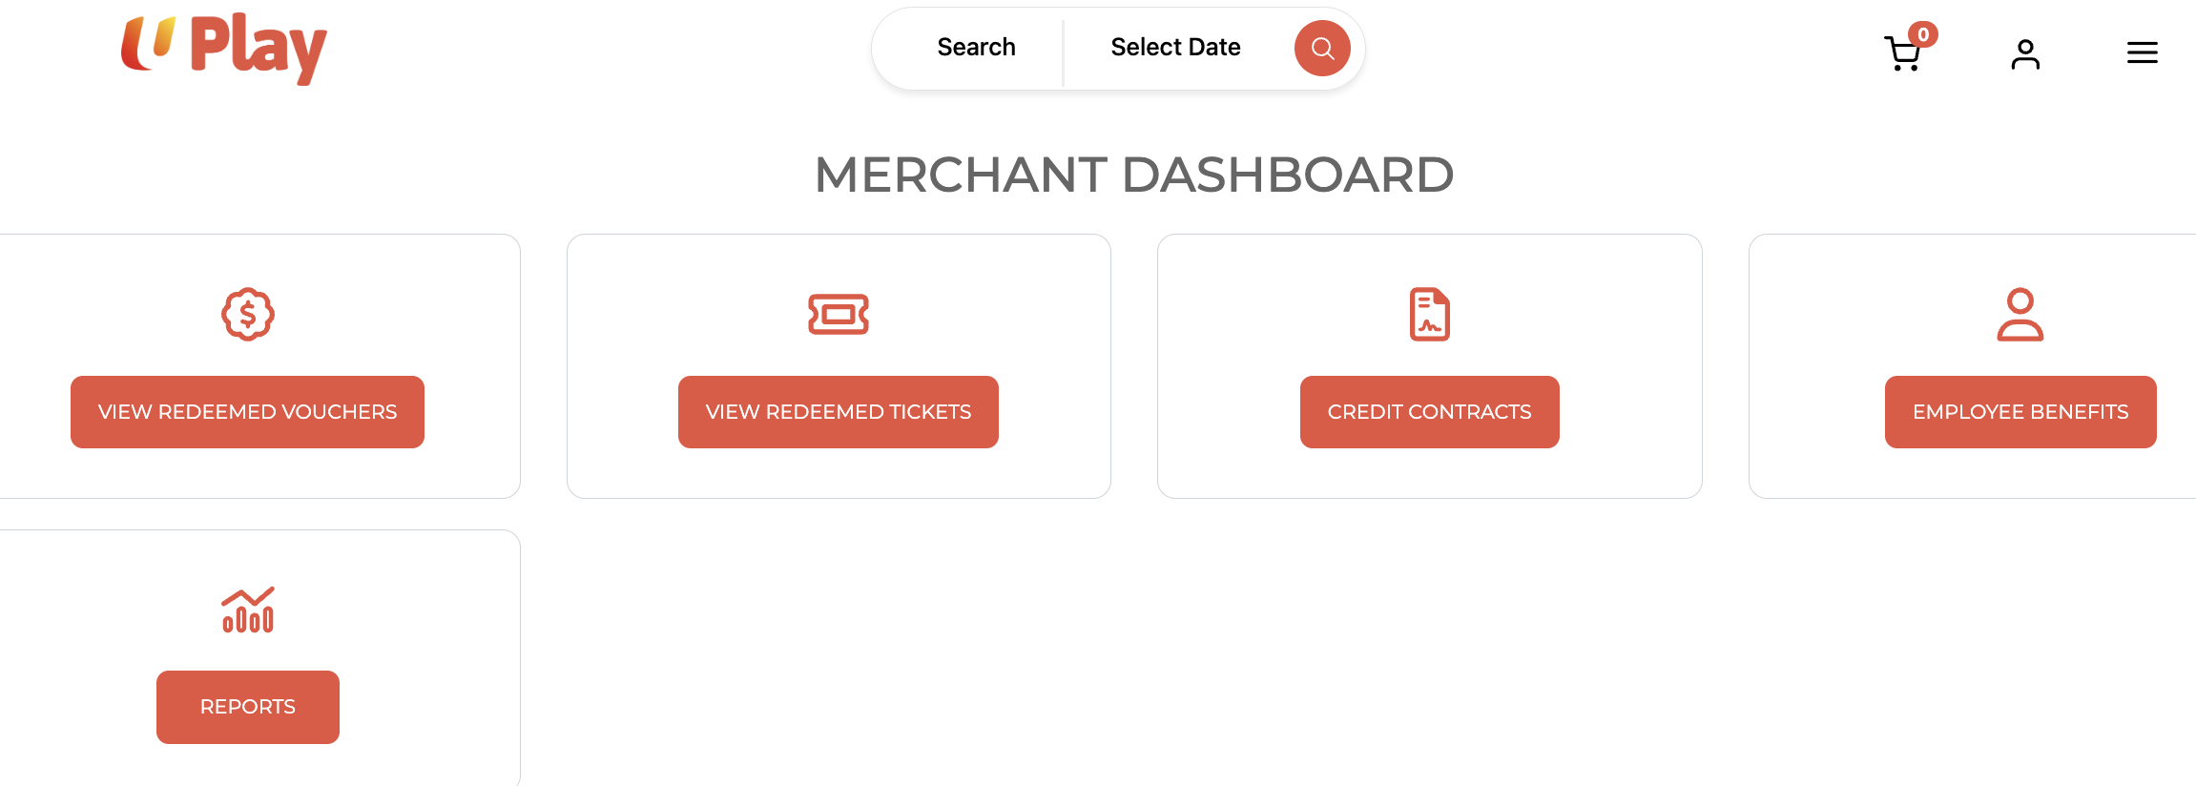This screenshot has width=2196, height=786.
Task: Open the Reports page
Action: tap(248, 707)
